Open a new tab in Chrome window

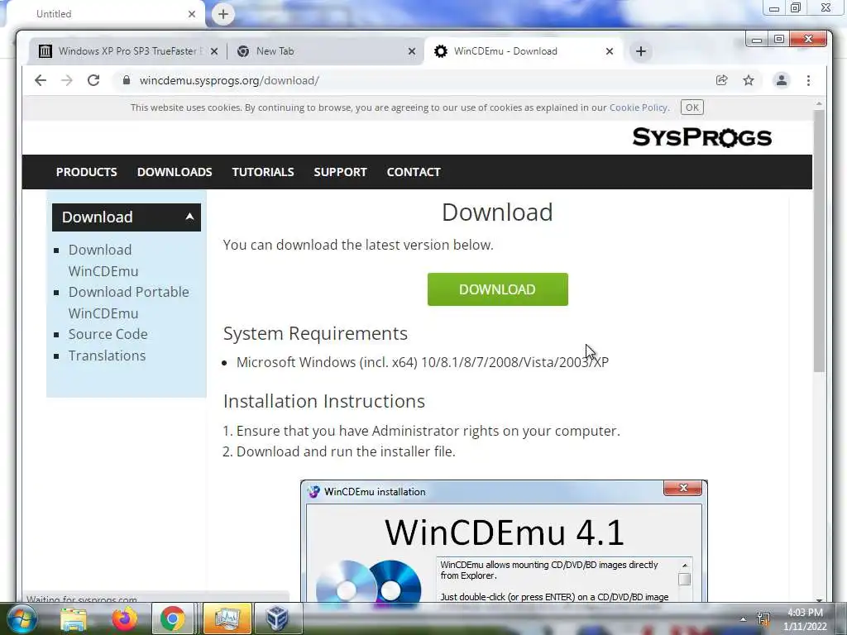coord(641,51)
